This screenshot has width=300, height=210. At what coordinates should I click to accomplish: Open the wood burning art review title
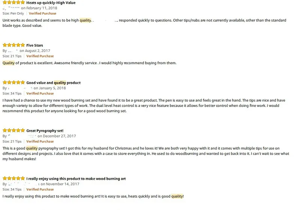[76, 179]
